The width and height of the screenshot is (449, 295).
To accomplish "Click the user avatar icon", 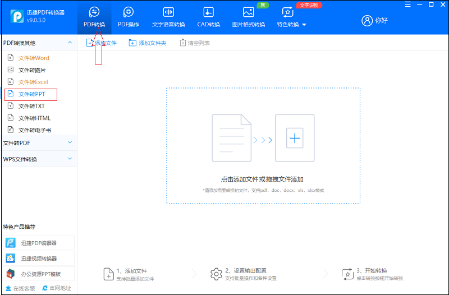I will [x=367, y=20].
